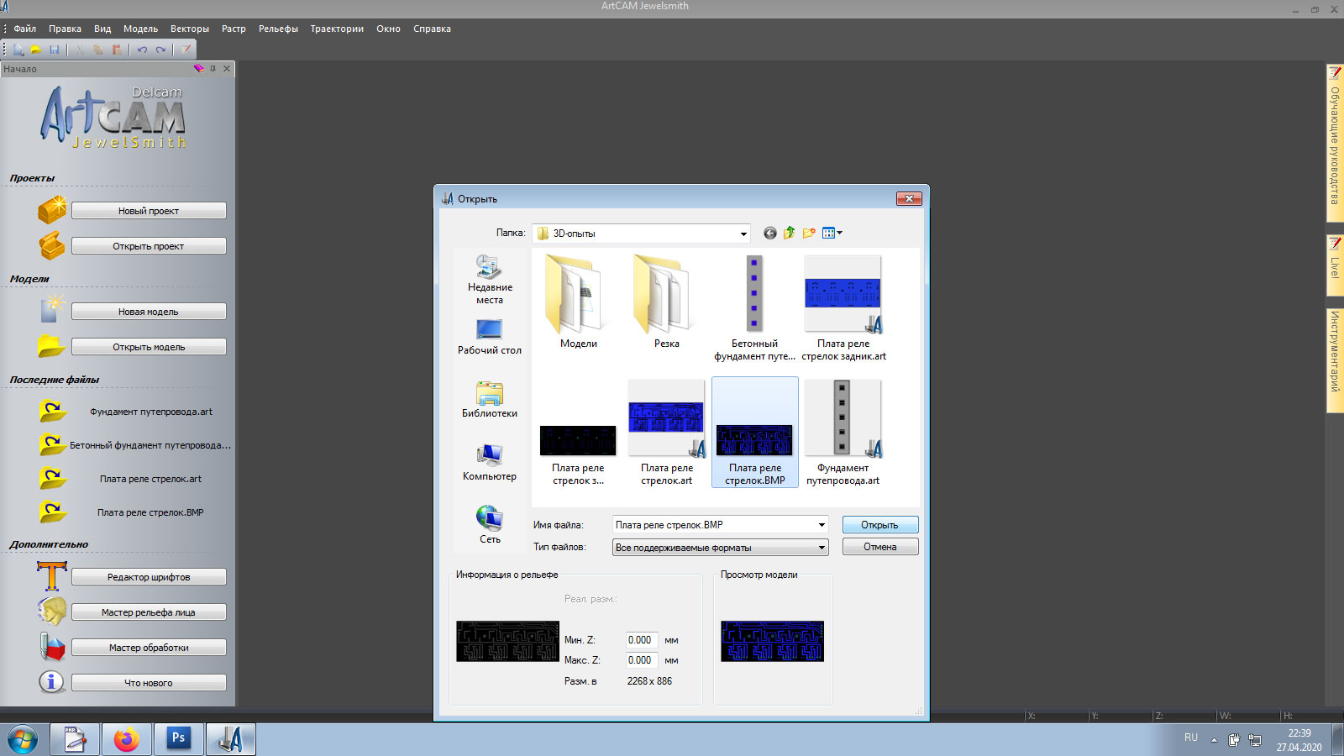
Task: Open the Обучающие руководства side tab
Action: [1335, 143]
